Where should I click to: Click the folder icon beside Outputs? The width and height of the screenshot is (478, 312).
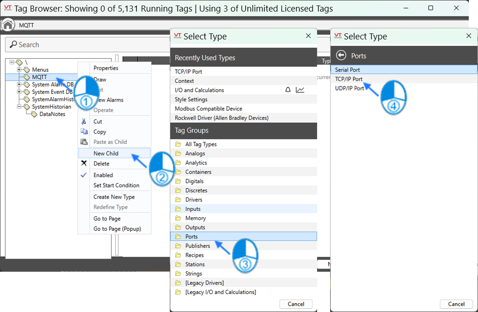pos(178,227)
